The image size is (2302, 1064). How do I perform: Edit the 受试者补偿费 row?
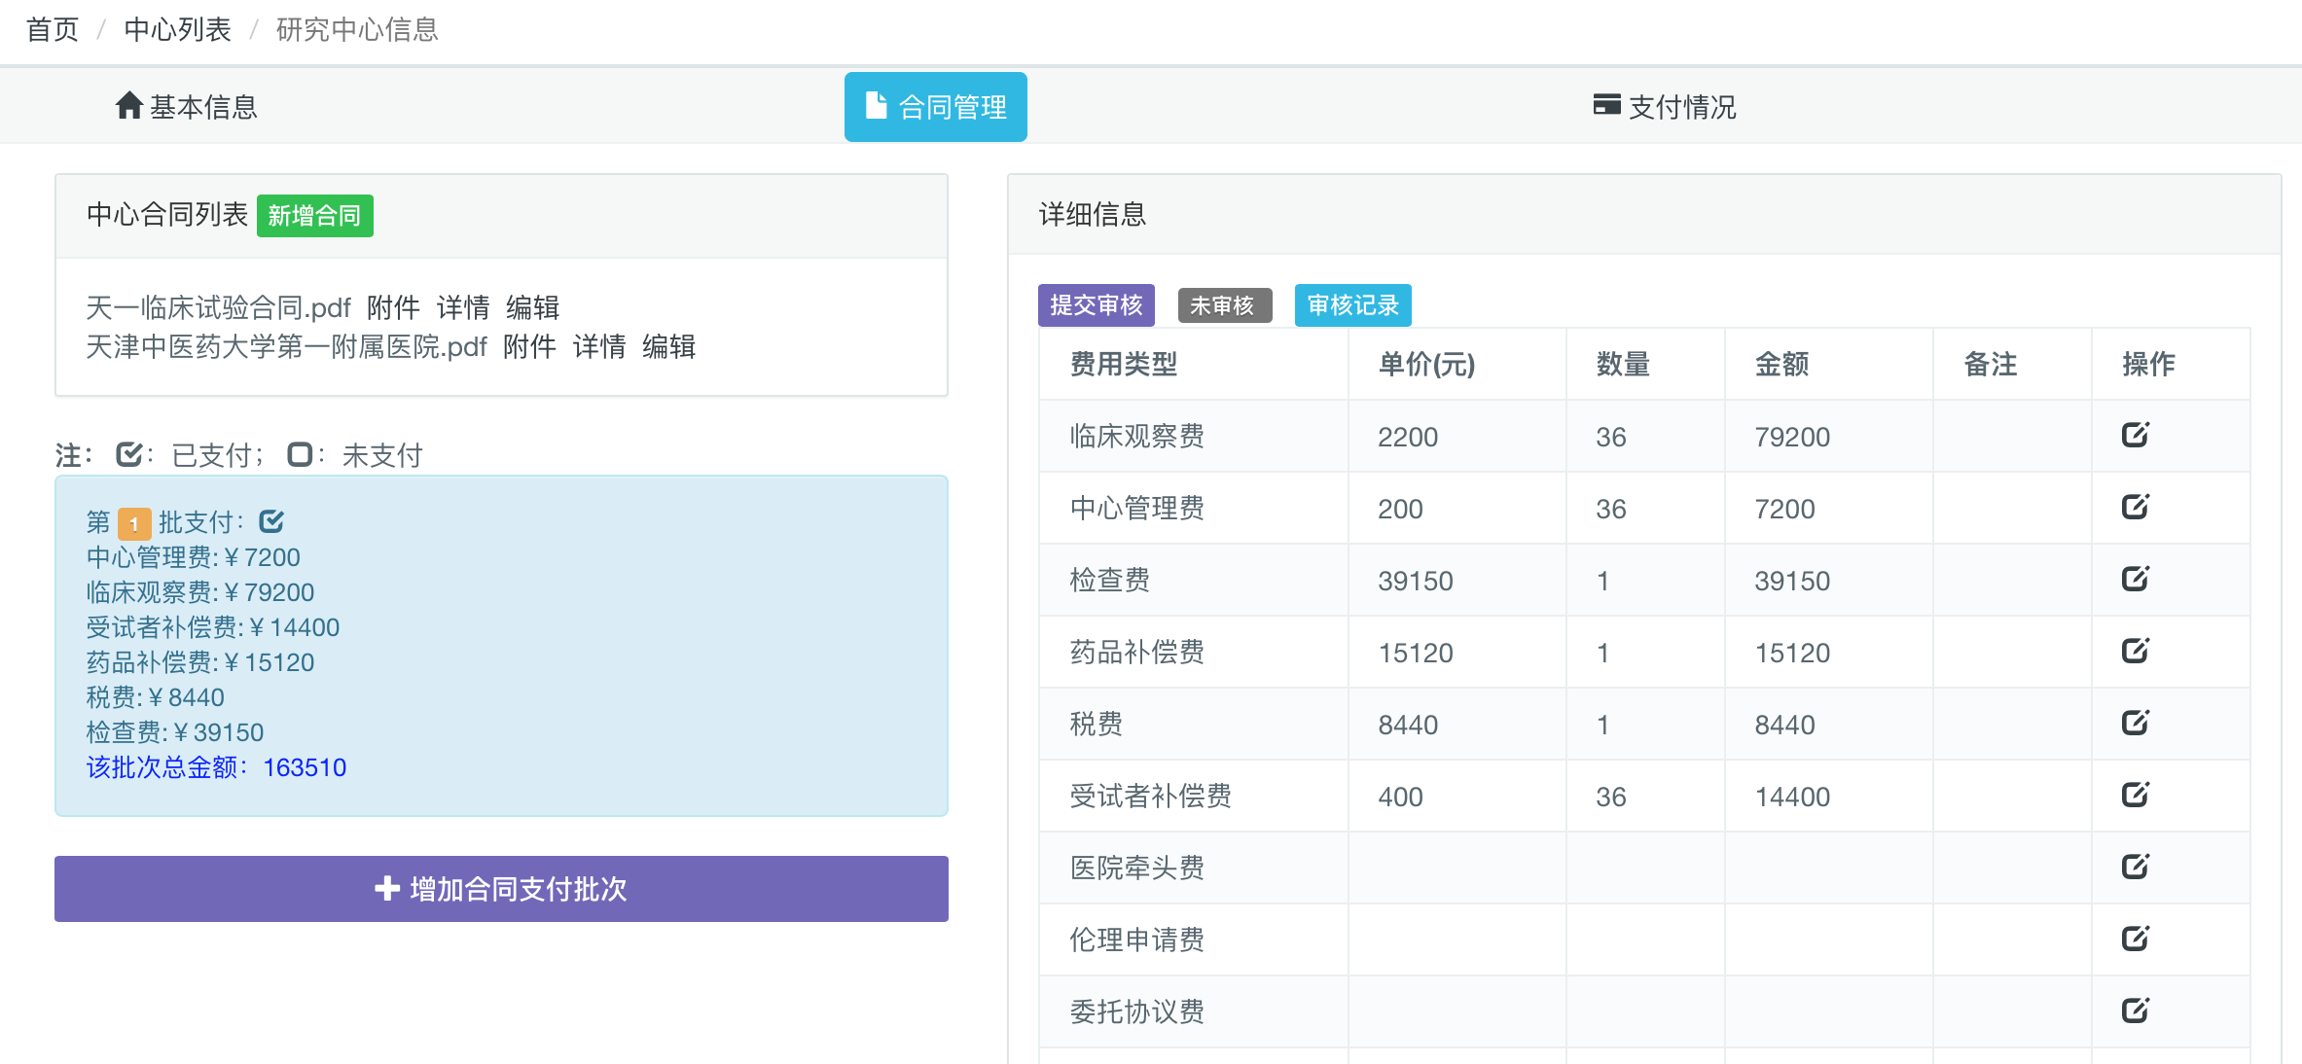(2135, 795)
